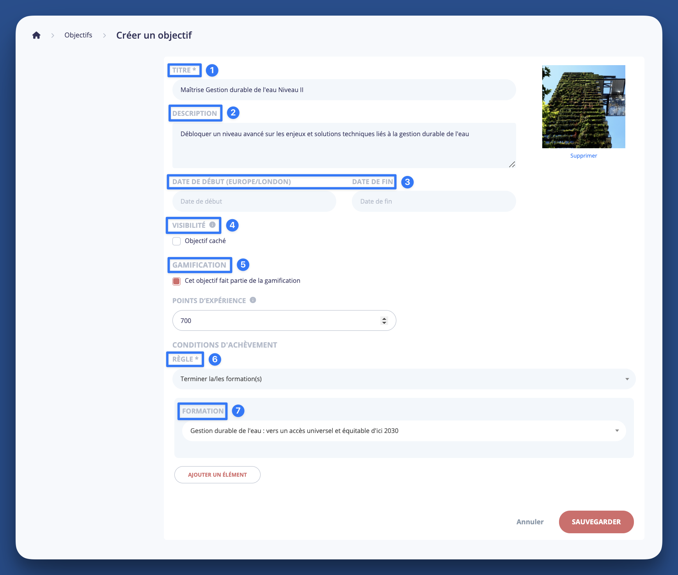Image resolution: width=678 pixels, height=575 pixels.
Task: Open the Règle dropdown
Action: [404, 379]
